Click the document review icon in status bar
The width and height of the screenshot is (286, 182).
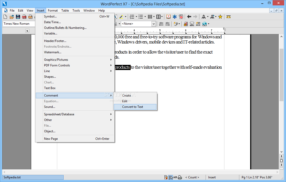[x=166, y=177]
